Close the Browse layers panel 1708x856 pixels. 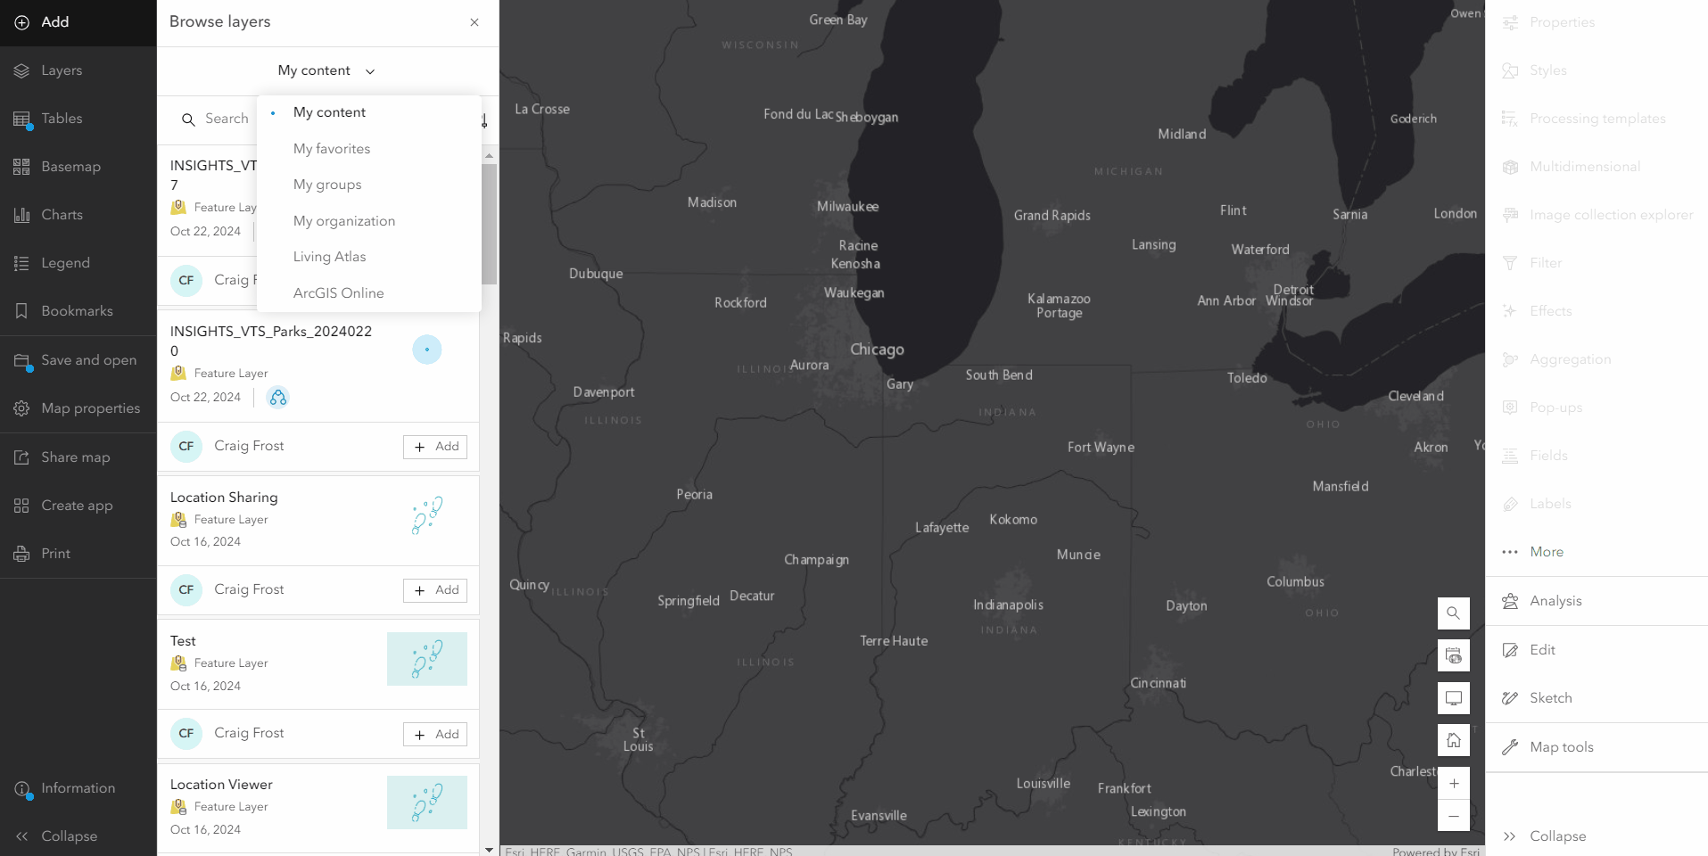click(x=474, y=22)
